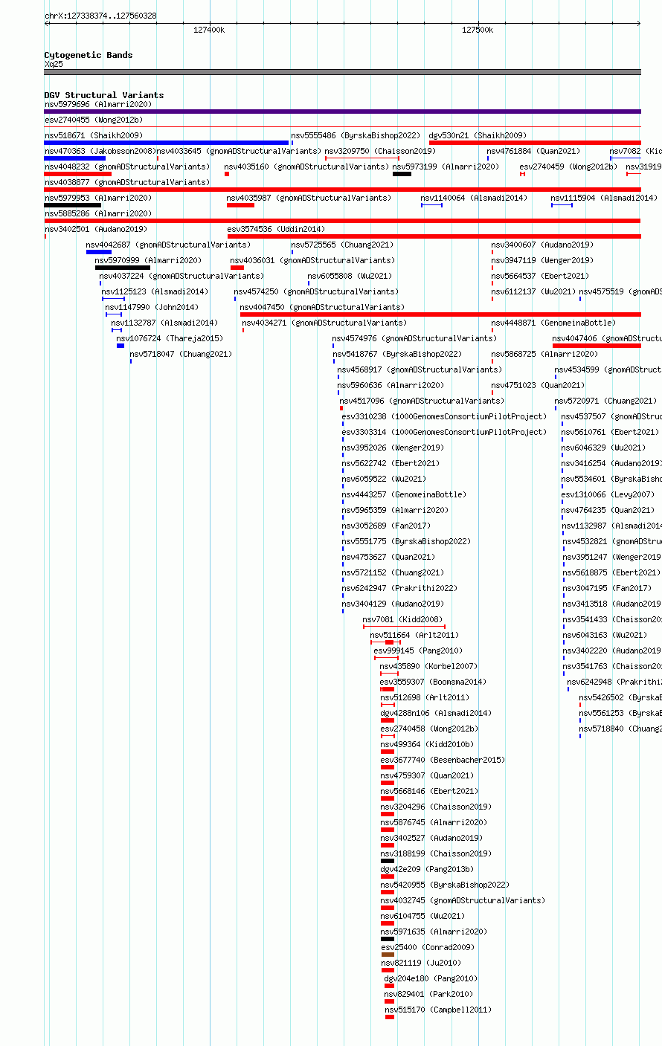
Task: Open variant nsv3209750 (Chaisson2019)
Action: (x=380, y=151)
